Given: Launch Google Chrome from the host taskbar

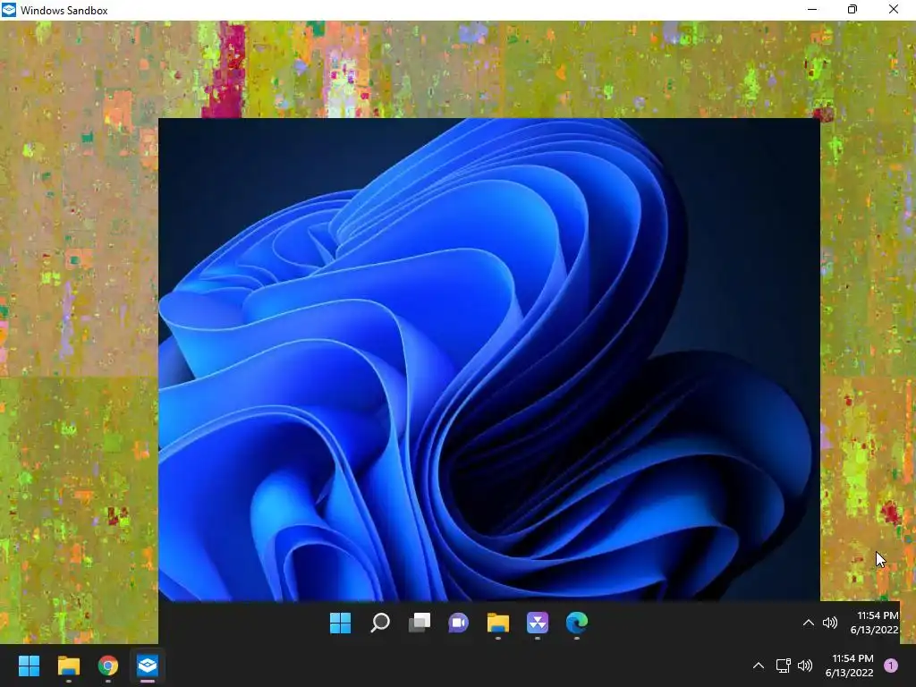Looking at the screenshot, I should 108,666.
